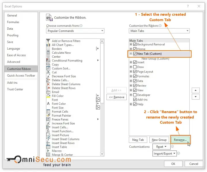The height and width of the screenshot is (172, 207).
Task: Expand the Formulas tab tree node
Action: click(131, 76)
